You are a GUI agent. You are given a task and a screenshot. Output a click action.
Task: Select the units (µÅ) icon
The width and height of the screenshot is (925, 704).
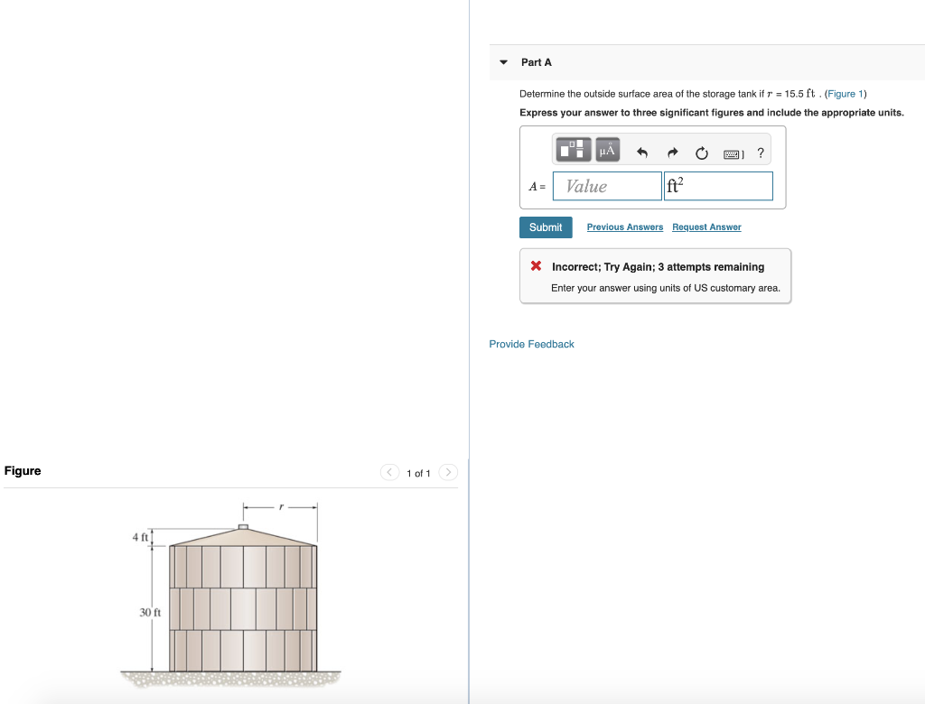pos(606,150)
